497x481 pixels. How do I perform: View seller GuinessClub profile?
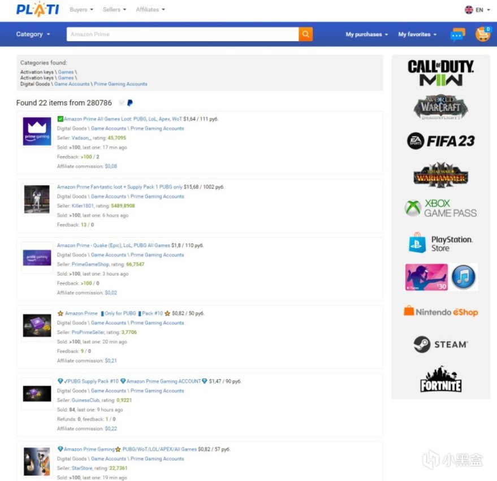coord(85,400)
